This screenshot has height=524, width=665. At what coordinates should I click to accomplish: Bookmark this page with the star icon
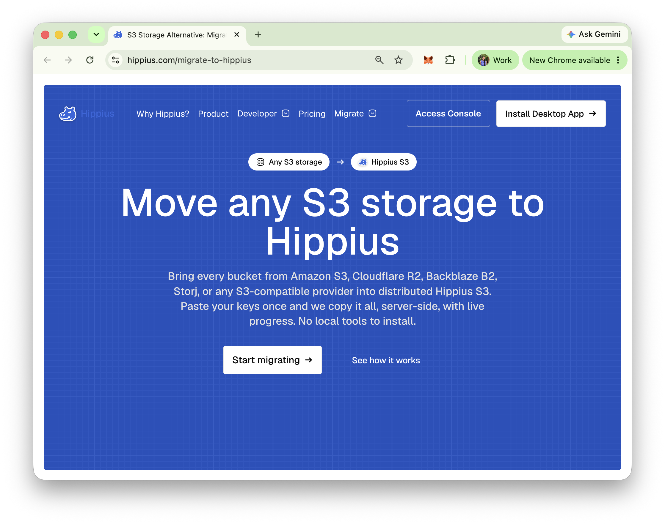pyautogui.click(x=399, y=60)
